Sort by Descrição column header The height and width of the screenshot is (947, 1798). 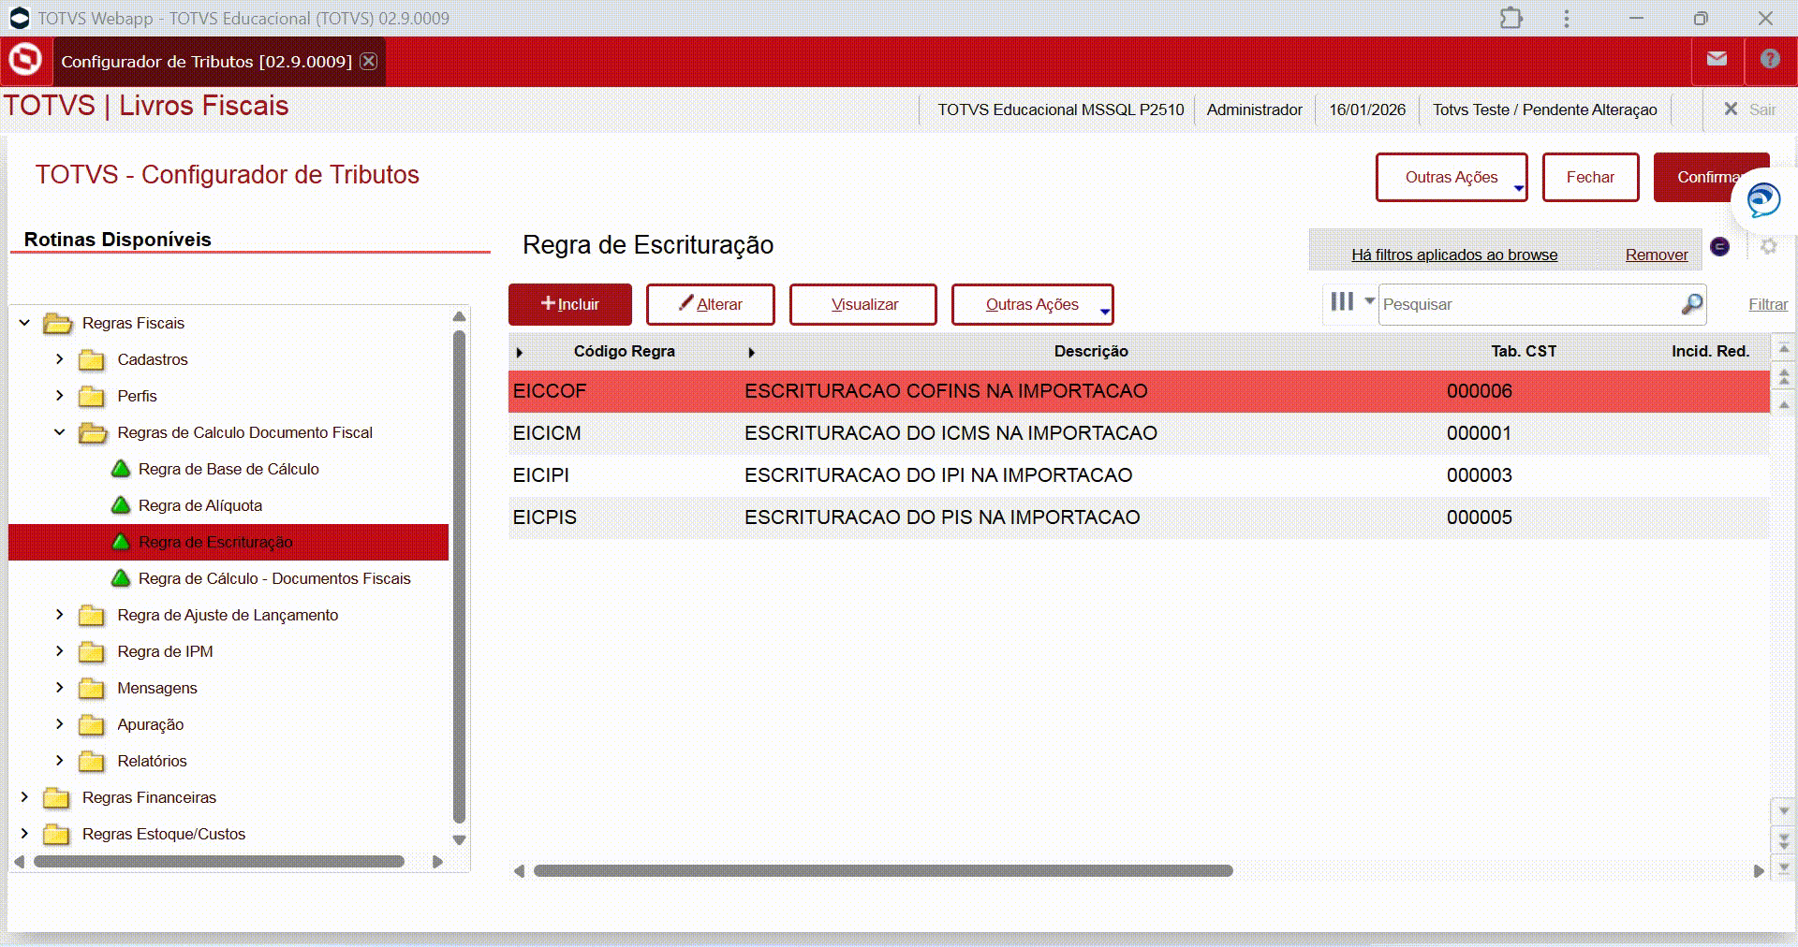coord(1091,351)
